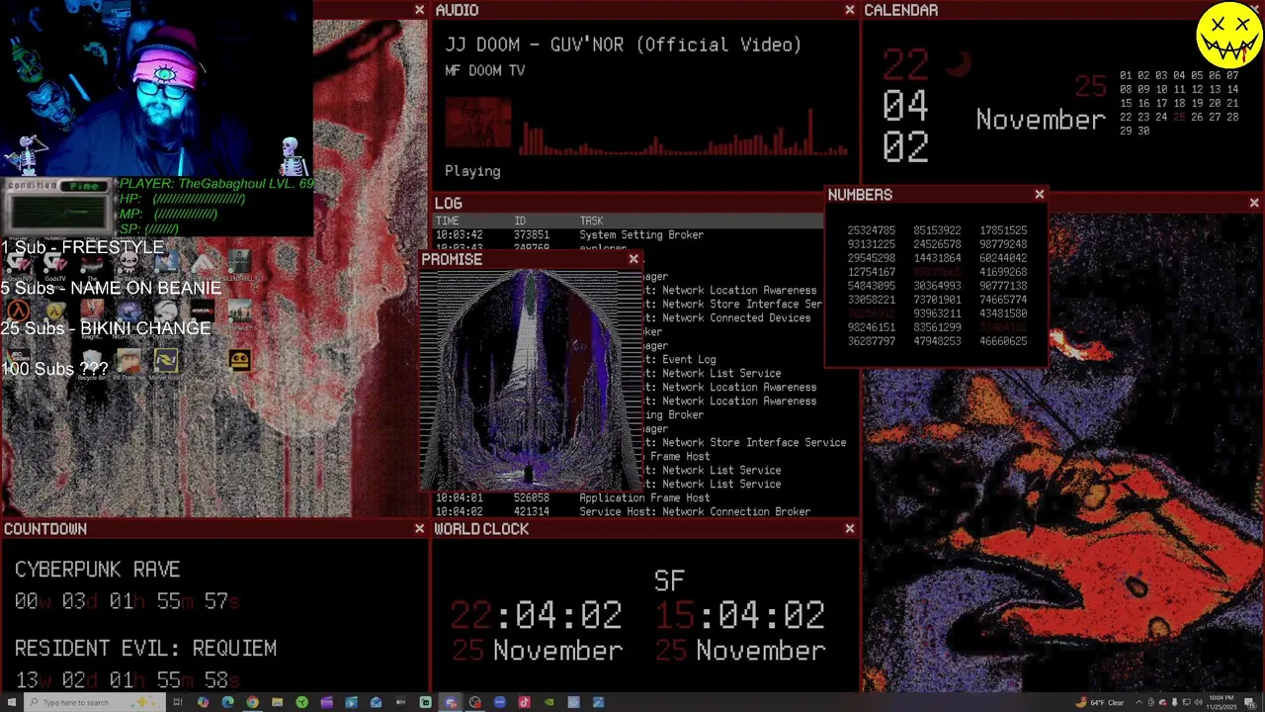
Task: Click the JJ DOOM album art thumbnail
Action: point(478,125)
